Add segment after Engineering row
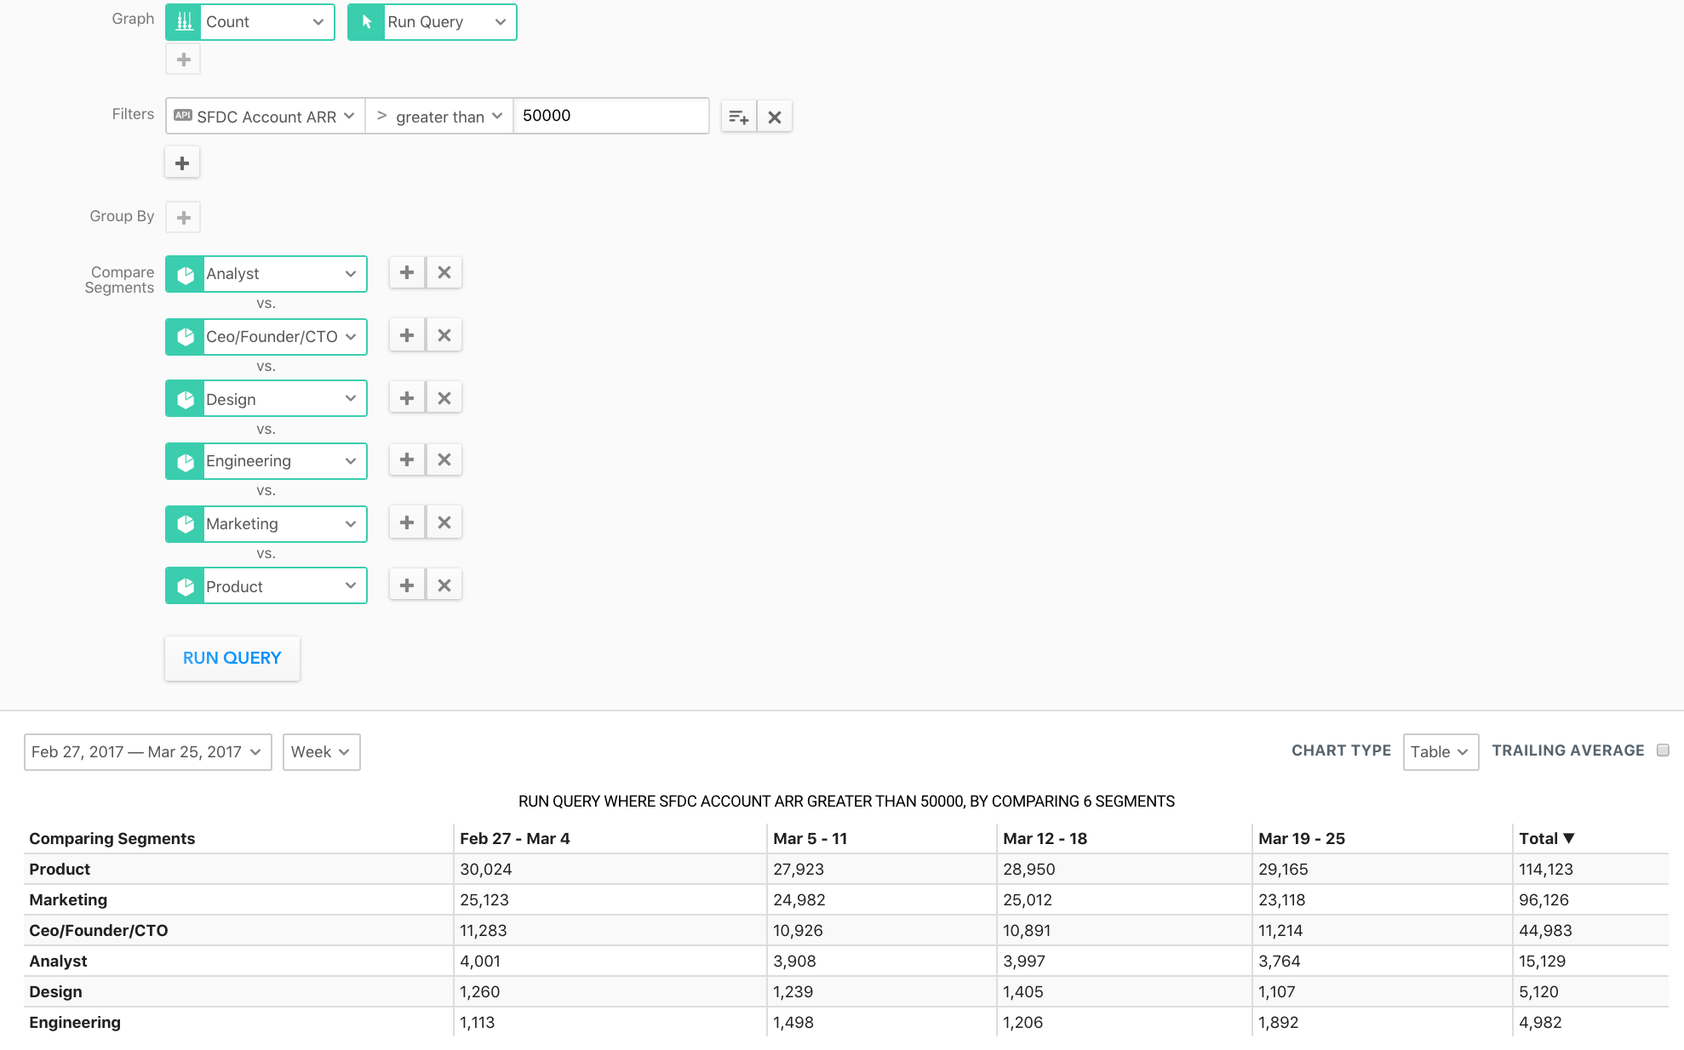 (x=407, y=460)
